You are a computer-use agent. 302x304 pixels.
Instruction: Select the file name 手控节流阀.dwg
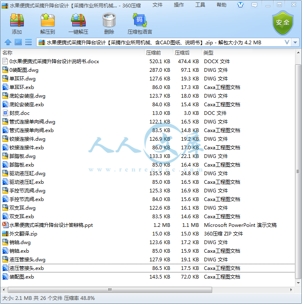[27, 191]
